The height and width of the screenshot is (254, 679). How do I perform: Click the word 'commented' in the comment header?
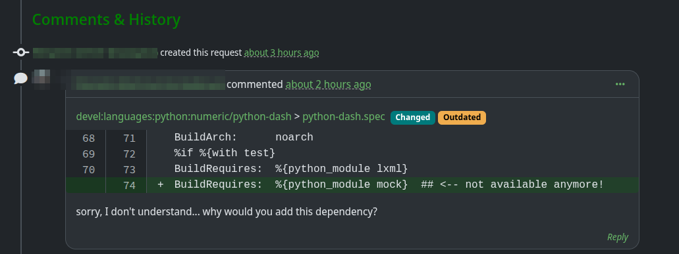255,84
